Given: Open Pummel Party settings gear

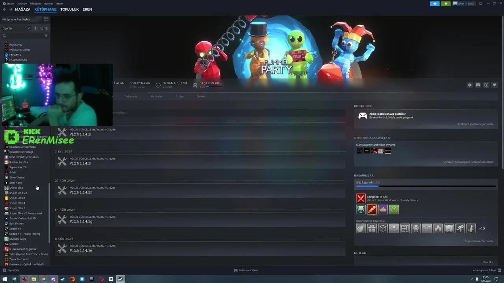Looking at the screenshot, I should pyautogui.click(x=469, y=85).
